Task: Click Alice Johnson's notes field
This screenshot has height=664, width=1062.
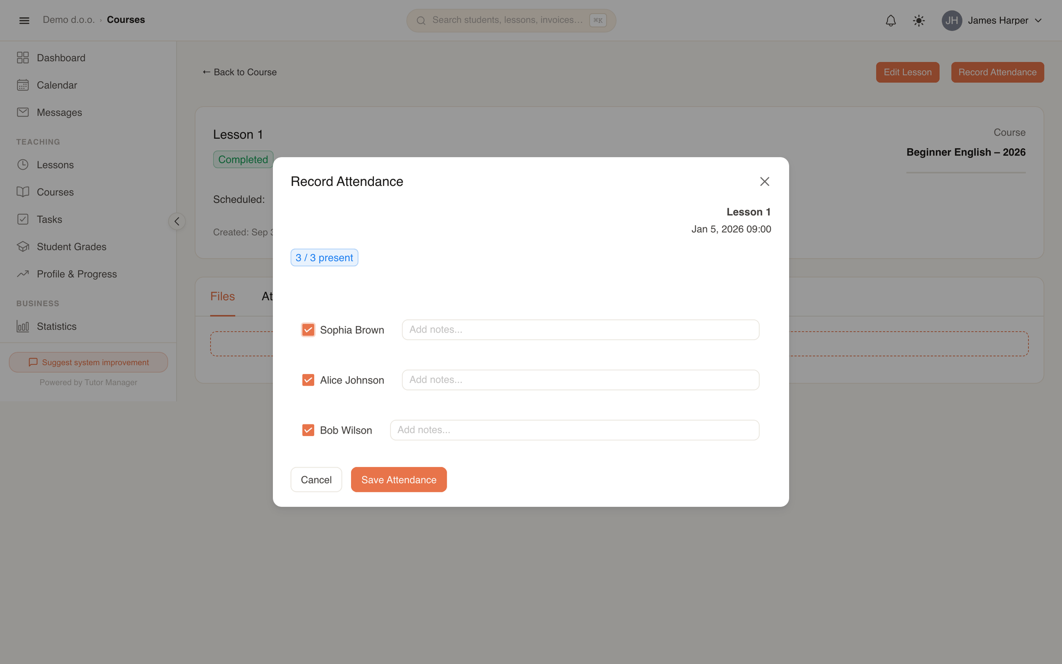Action: (580, 380)
